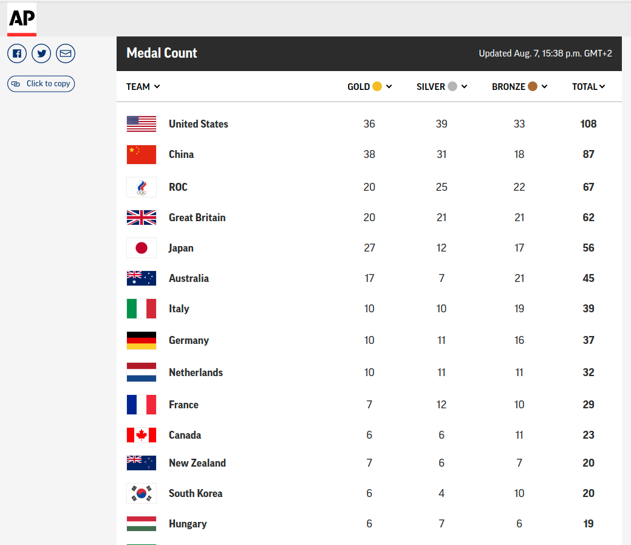The width and height of the screenshot is (631, 545).
Task: Share via Twitter bird icon
Action: coord(41,53)
